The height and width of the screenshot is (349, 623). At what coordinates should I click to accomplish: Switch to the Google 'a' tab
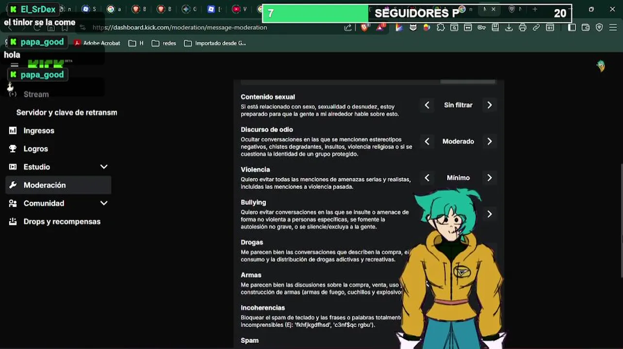point(114,9)
